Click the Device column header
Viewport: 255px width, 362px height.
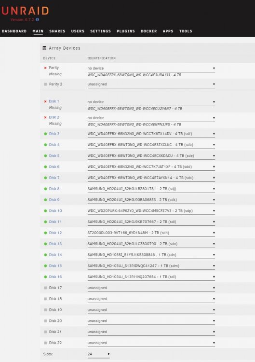49,58
